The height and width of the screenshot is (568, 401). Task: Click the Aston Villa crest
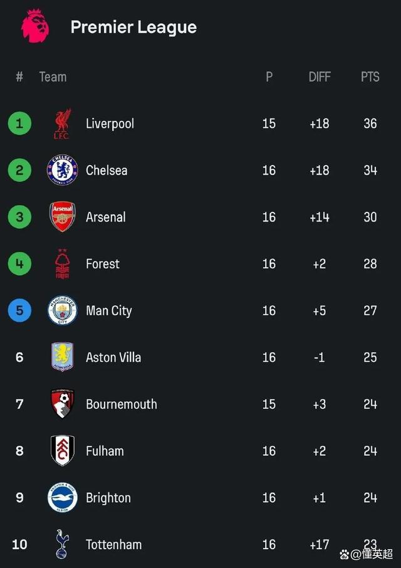pos(62,357)
